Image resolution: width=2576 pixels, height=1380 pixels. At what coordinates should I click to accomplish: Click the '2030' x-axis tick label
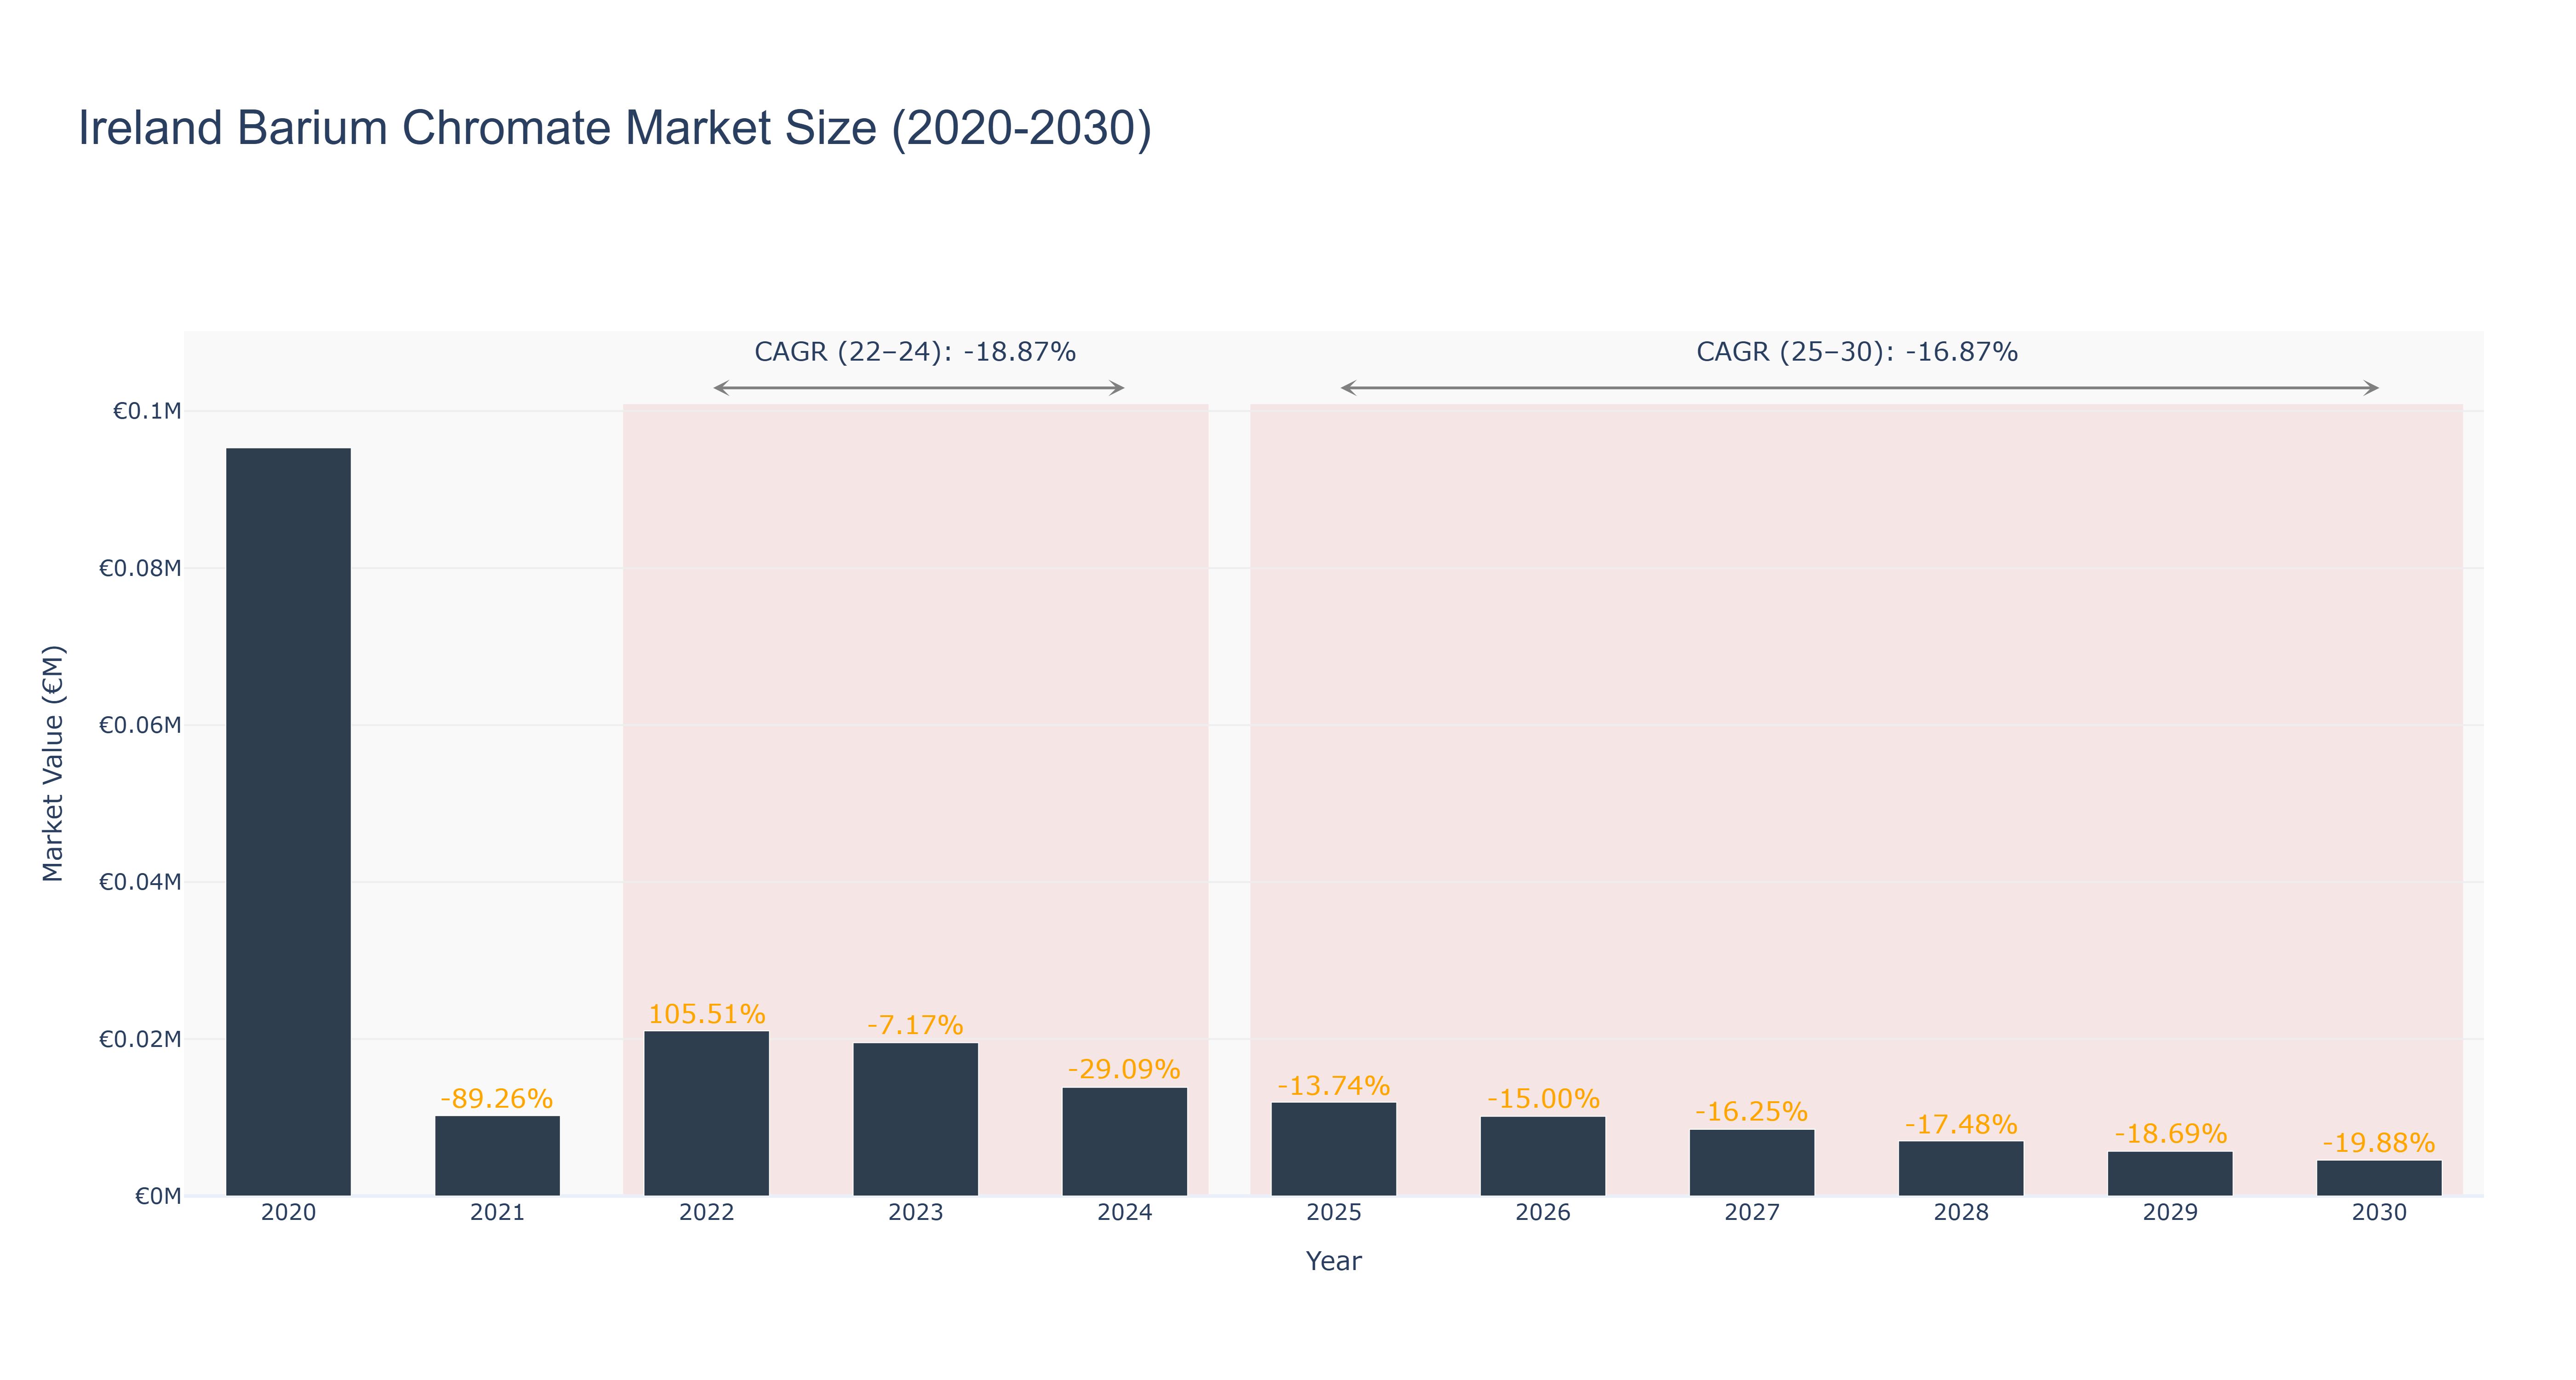click(x=2378, y=1213)
